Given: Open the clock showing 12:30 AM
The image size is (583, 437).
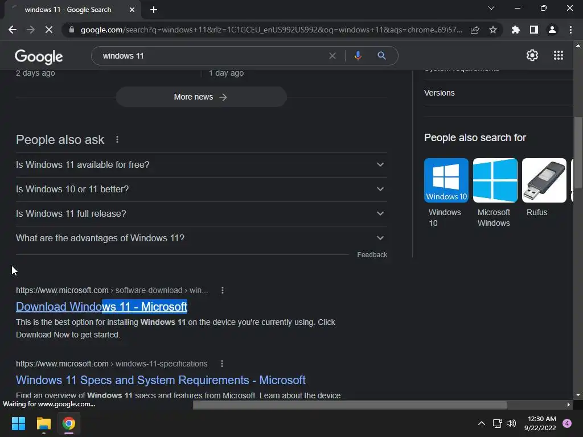Looking at the screenshot, I should 540,423.
